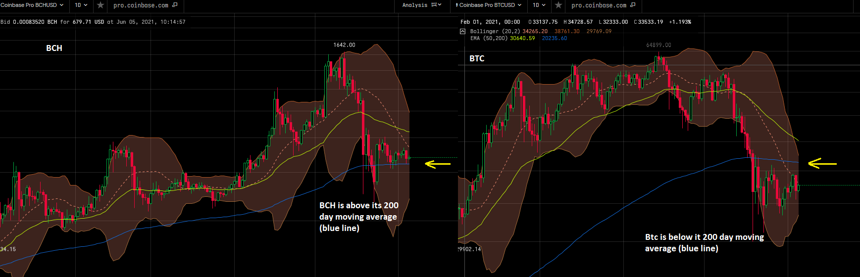The height and width of the screenshot is (277, 860).
Task: Click the 1642.00 high price label
Action: [x=344, y=45]
